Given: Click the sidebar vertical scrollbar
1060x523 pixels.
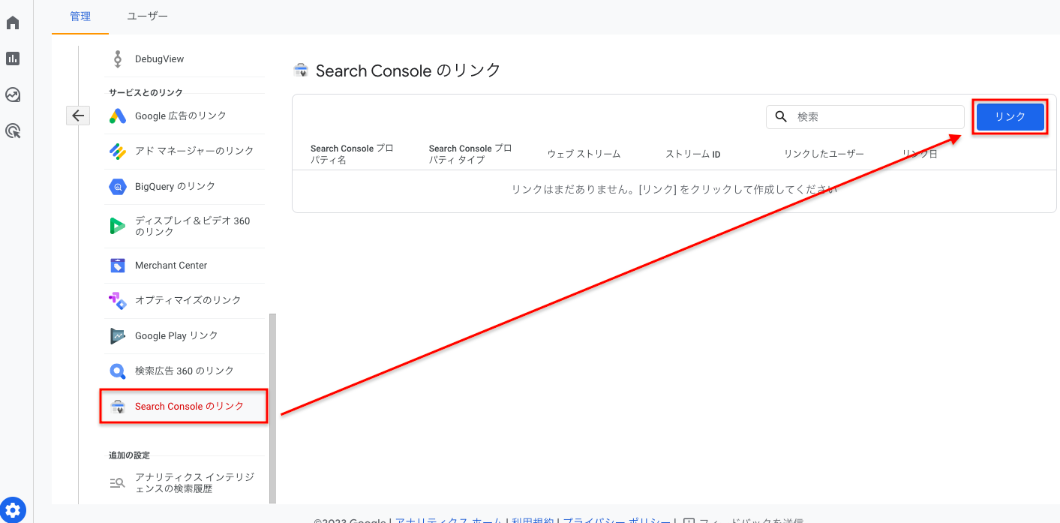Looking at the screenshot, I should [272, 408].
